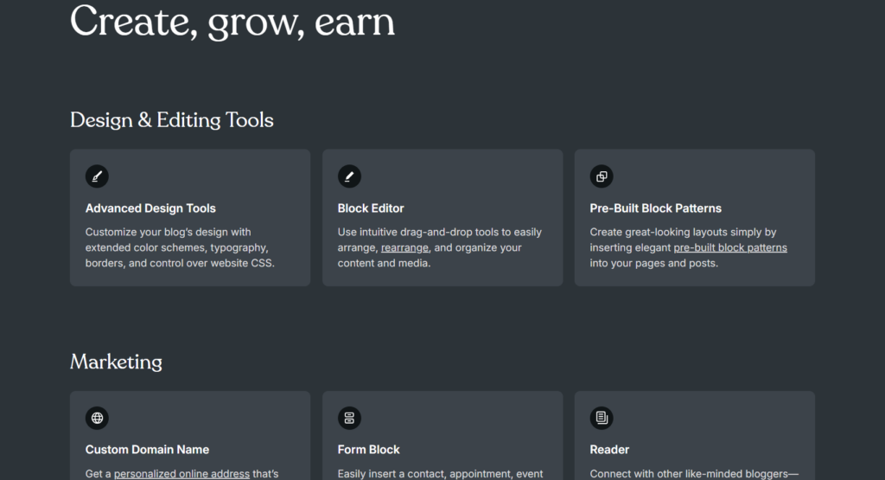Select the Advanced Design Tools title
This screenshot has height=480, width=885.
coord(150,208)
